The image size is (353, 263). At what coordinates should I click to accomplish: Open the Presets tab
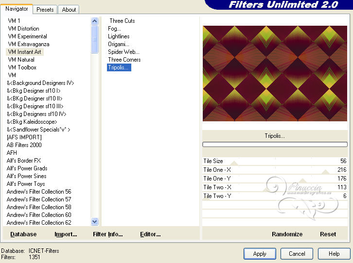point(45,10)
